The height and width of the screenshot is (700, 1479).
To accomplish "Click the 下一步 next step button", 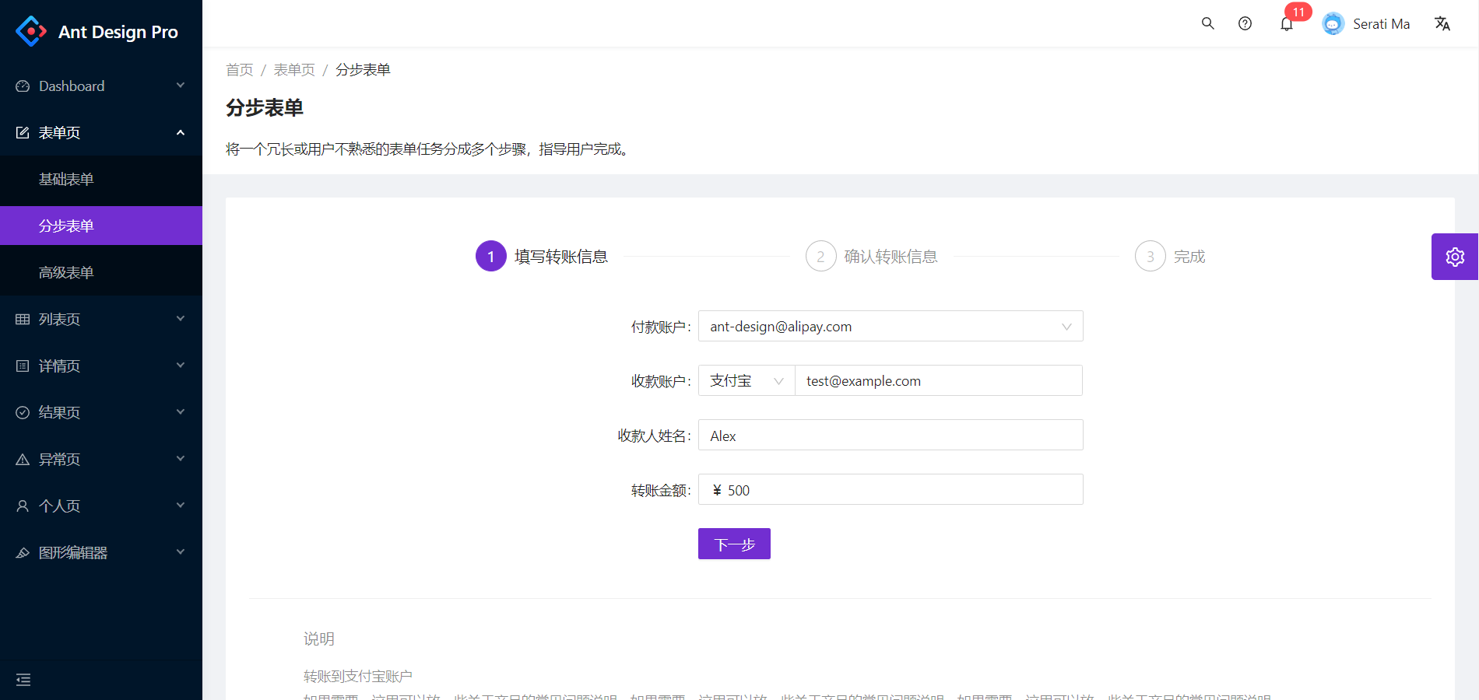I will click(734, 544).
